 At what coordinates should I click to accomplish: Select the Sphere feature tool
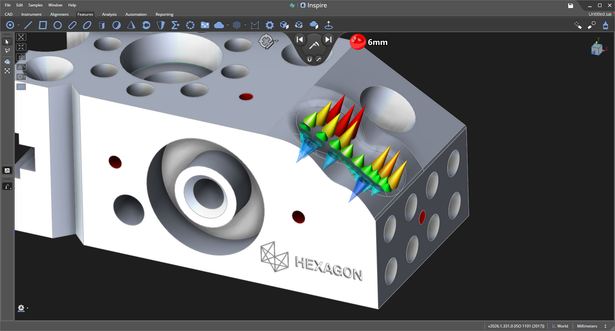tap(117, 25)
